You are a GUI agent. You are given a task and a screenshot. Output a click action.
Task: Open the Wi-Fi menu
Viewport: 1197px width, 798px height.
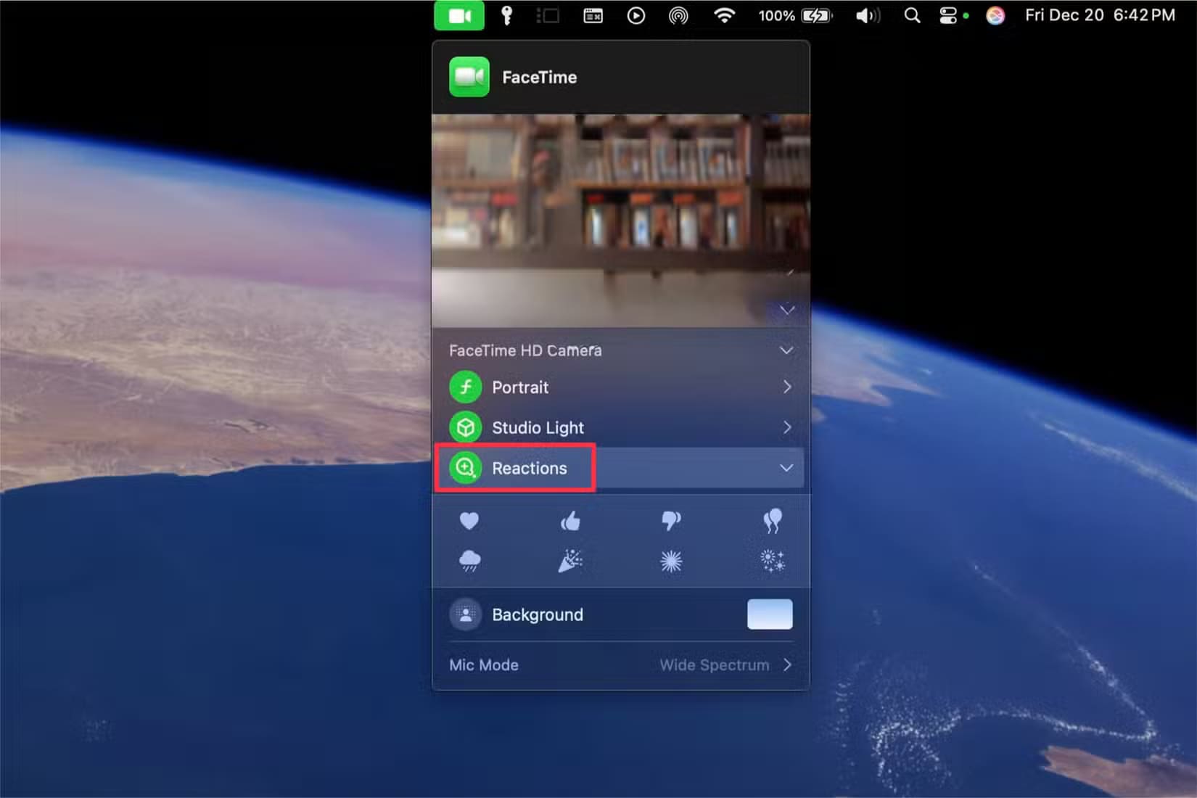tap(724, 15)
